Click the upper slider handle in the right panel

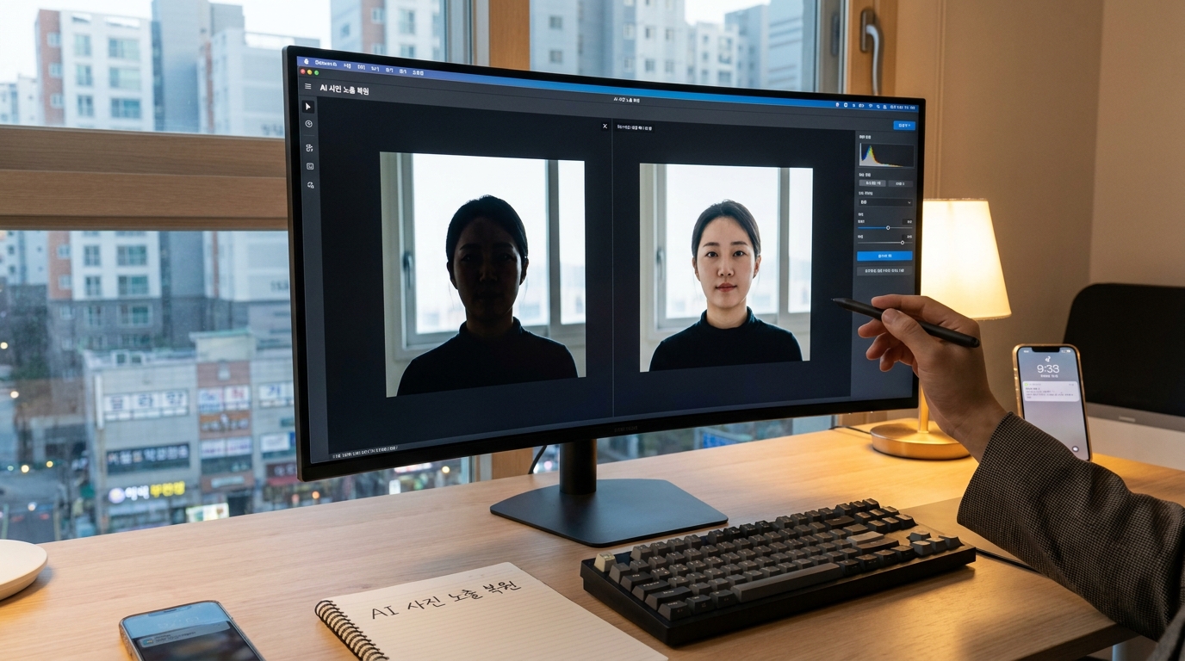(x=888, y=227)
